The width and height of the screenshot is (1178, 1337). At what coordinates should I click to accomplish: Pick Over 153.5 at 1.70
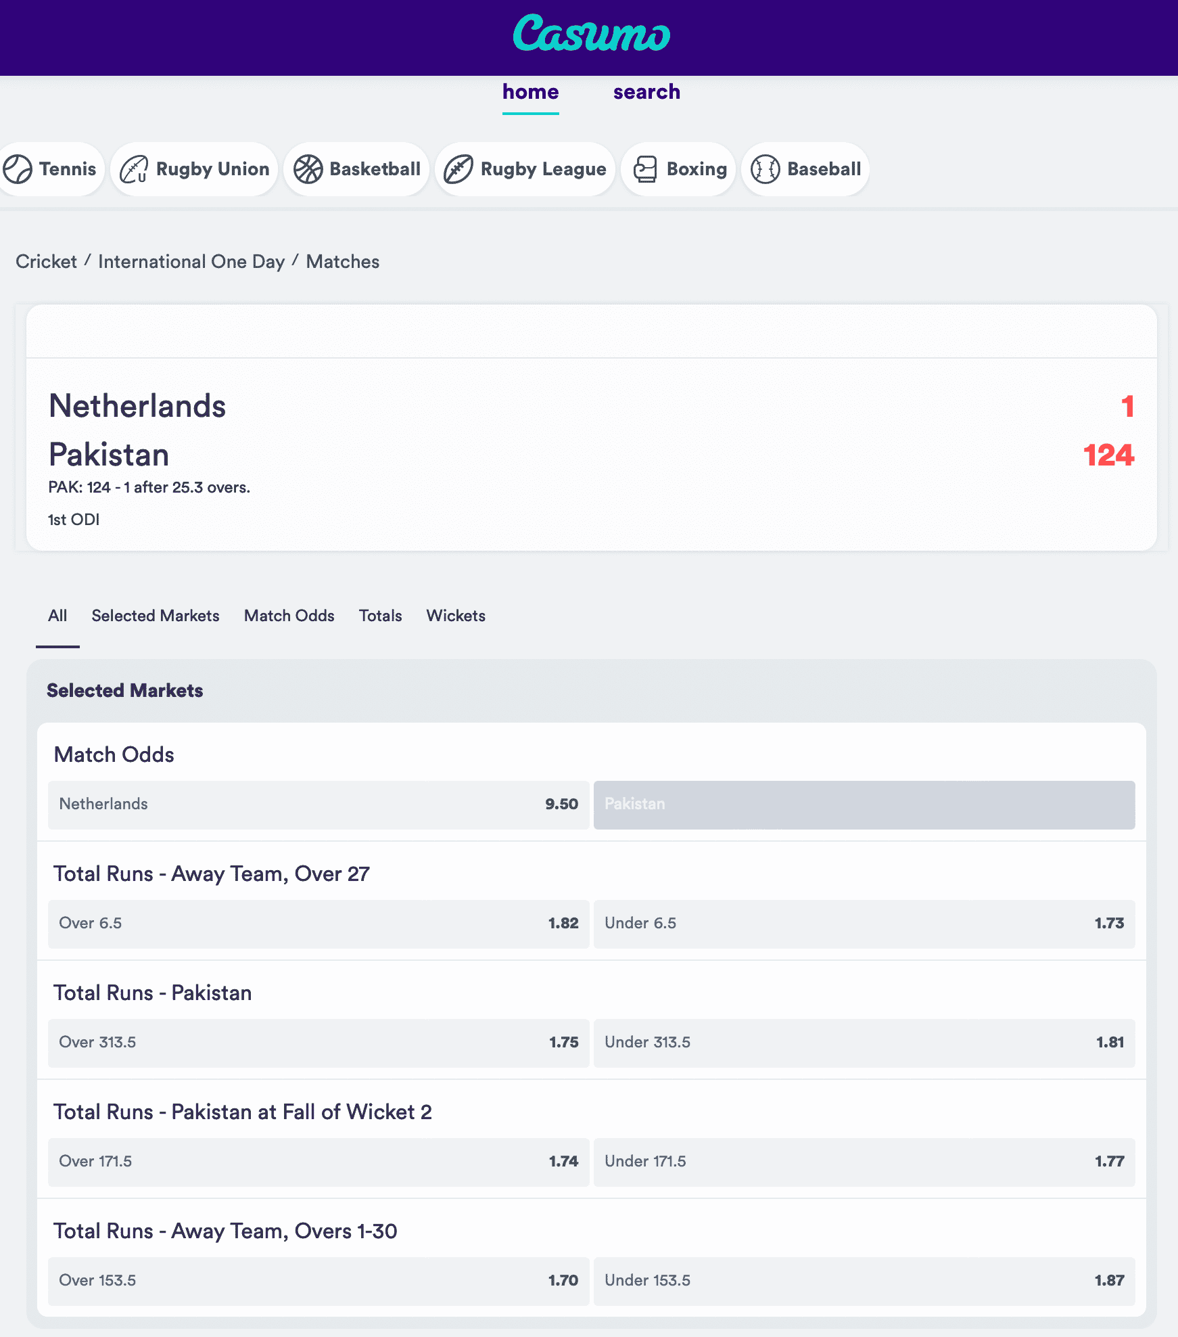tap(319, 1281)
